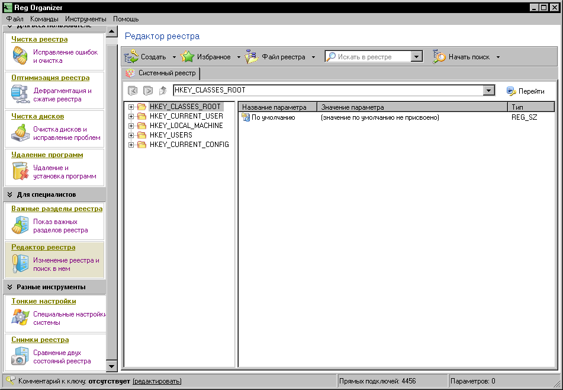Screen dimensions: 563x390
Task: Select the Uninstall Programs icon
Action: (x=20, y=171)
